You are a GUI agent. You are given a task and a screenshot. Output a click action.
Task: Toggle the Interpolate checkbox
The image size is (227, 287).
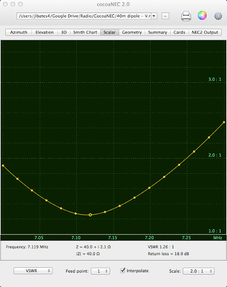123,270
